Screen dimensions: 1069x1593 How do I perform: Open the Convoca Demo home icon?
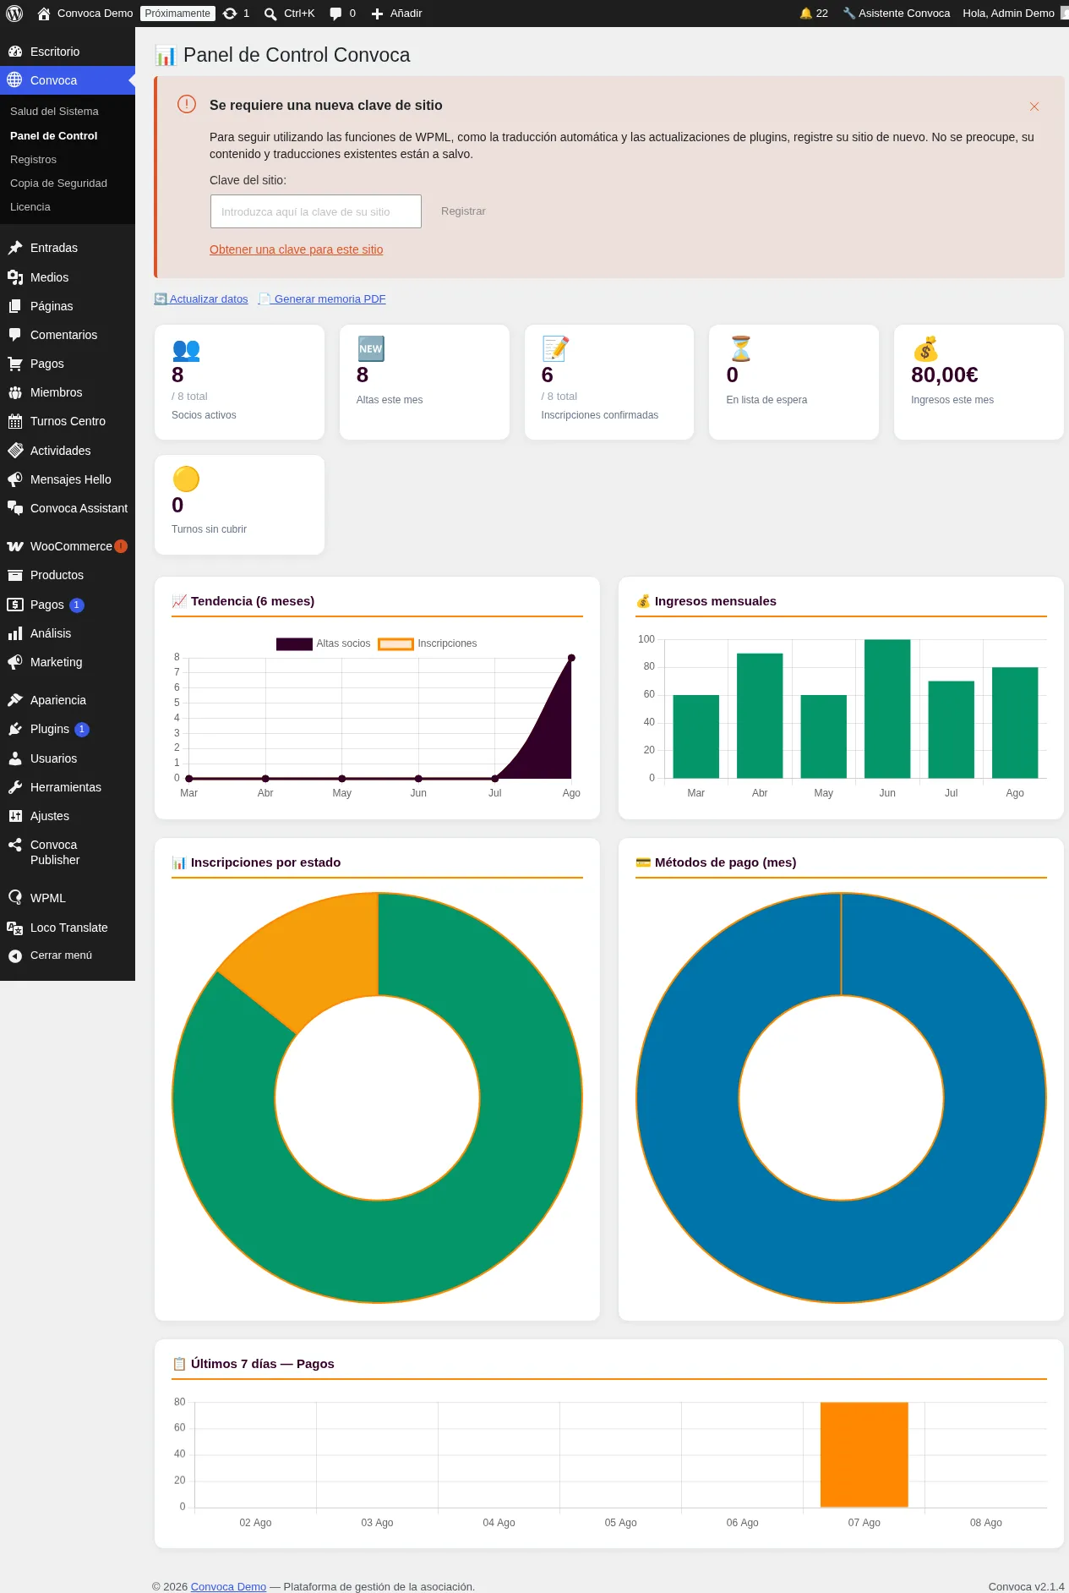[x=44, y=14]
